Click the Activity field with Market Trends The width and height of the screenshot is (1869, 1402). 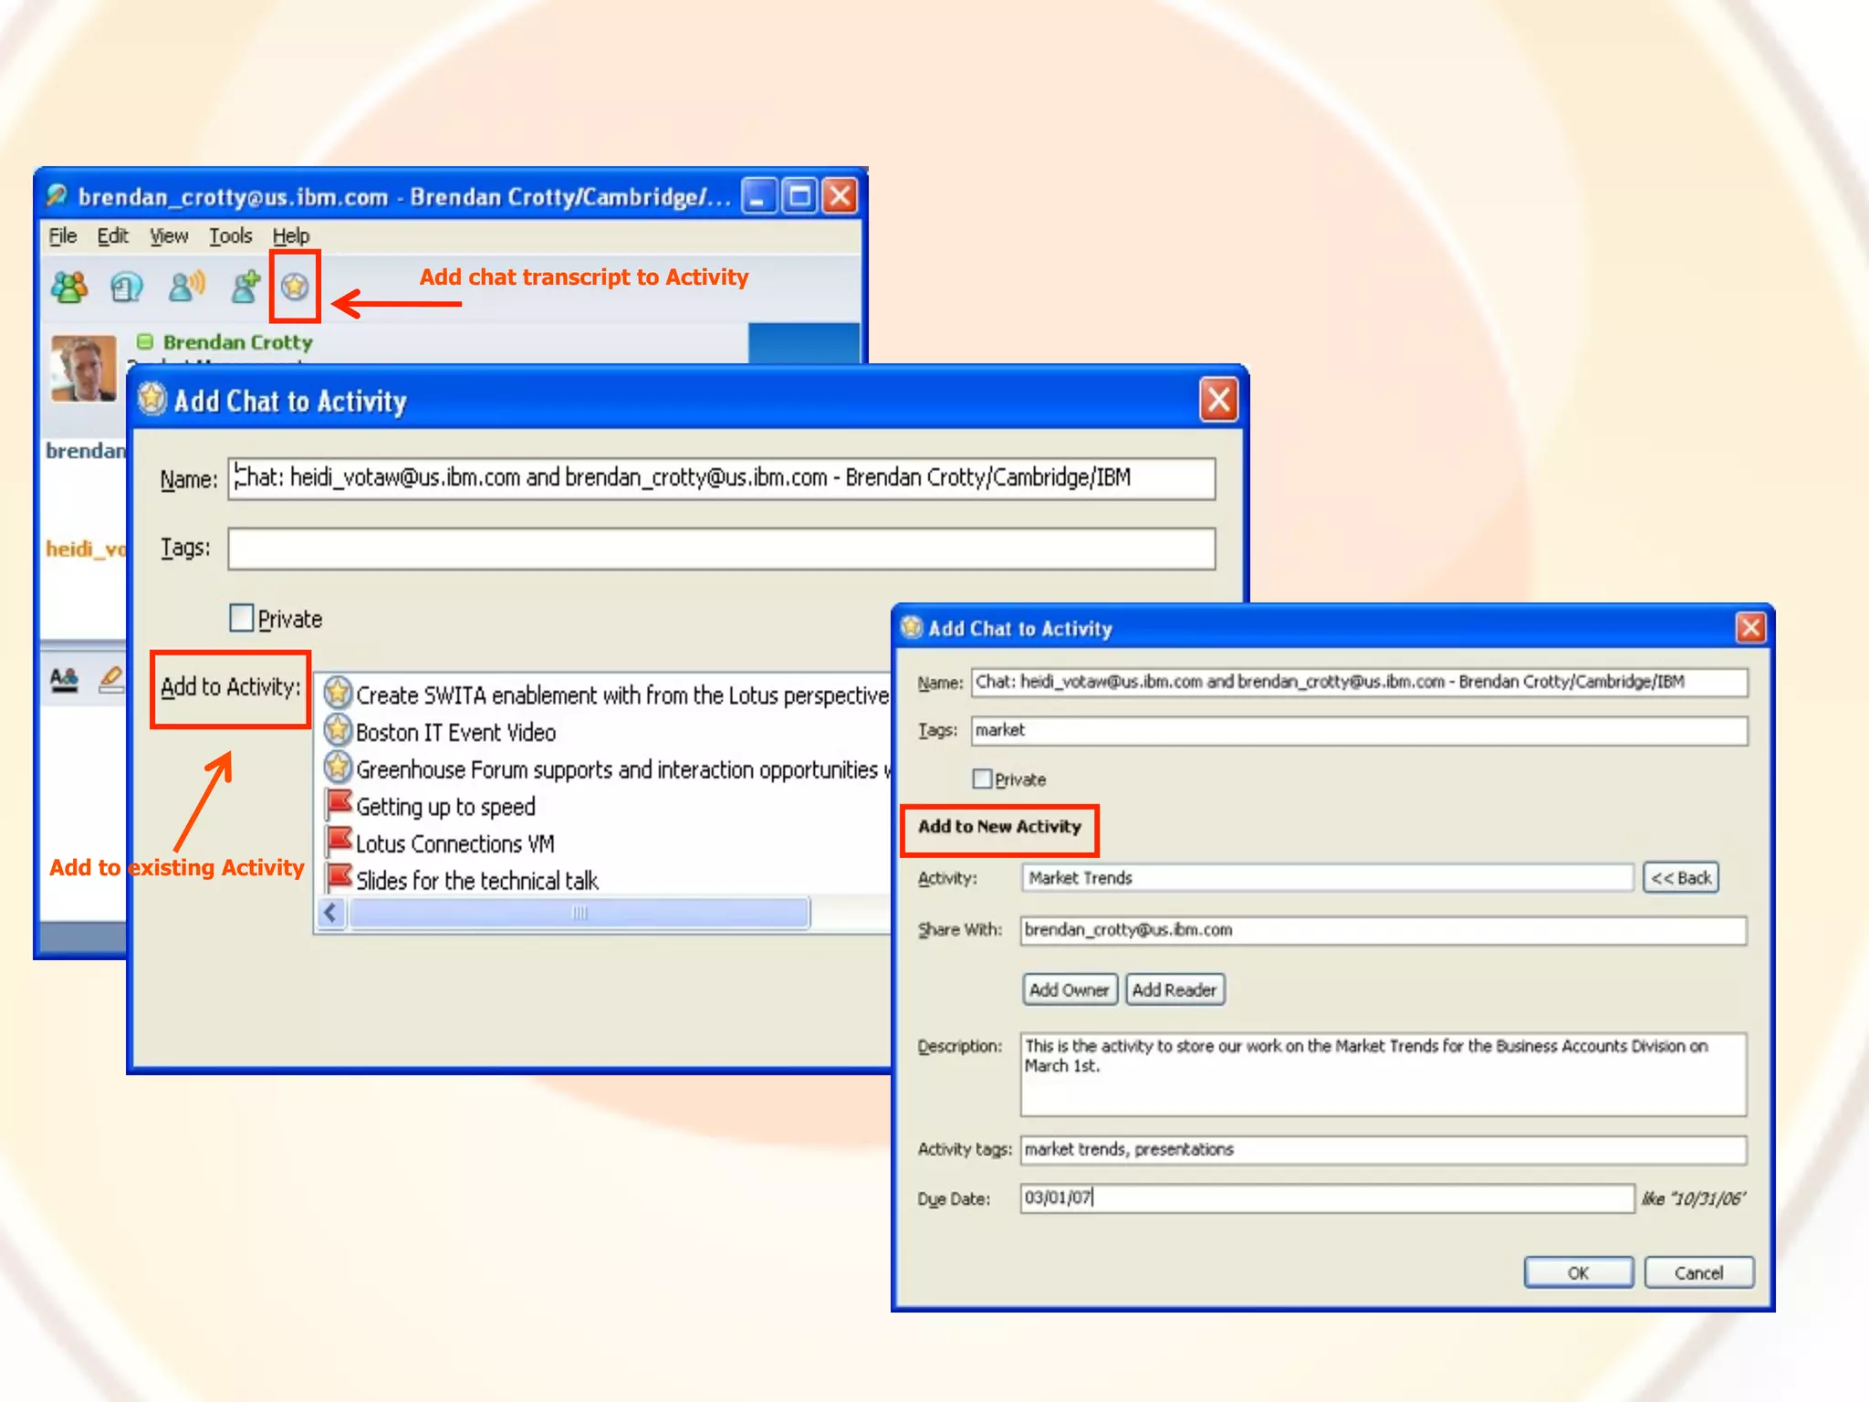pos(1328,878)
